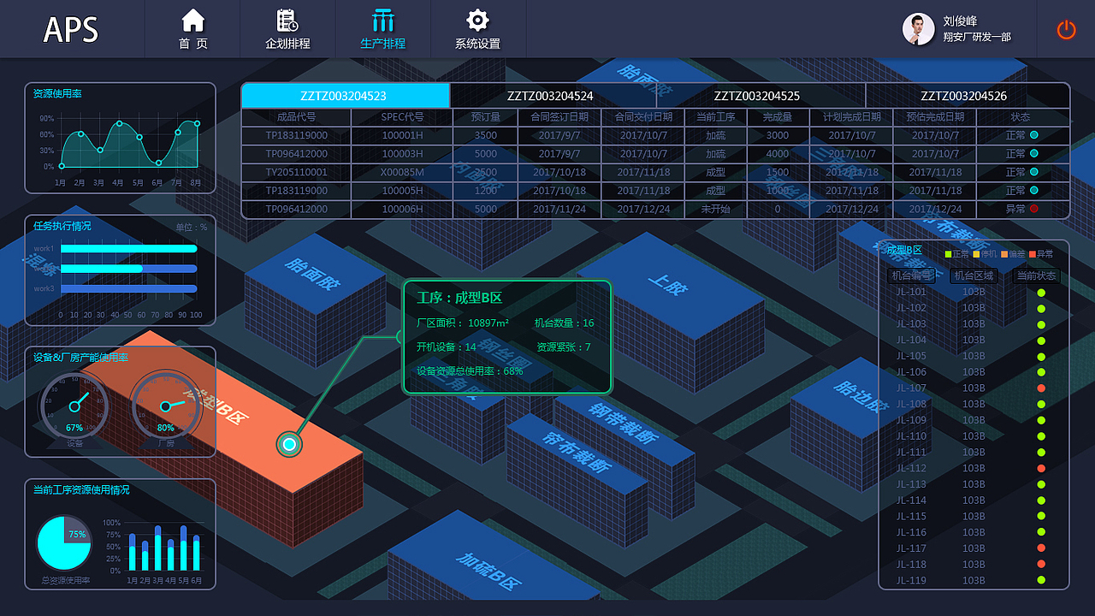Click red 异常 indicator in 100006H row
Image resolution: width=1095 pixels, height=616 pixels.
[1034, 209]
